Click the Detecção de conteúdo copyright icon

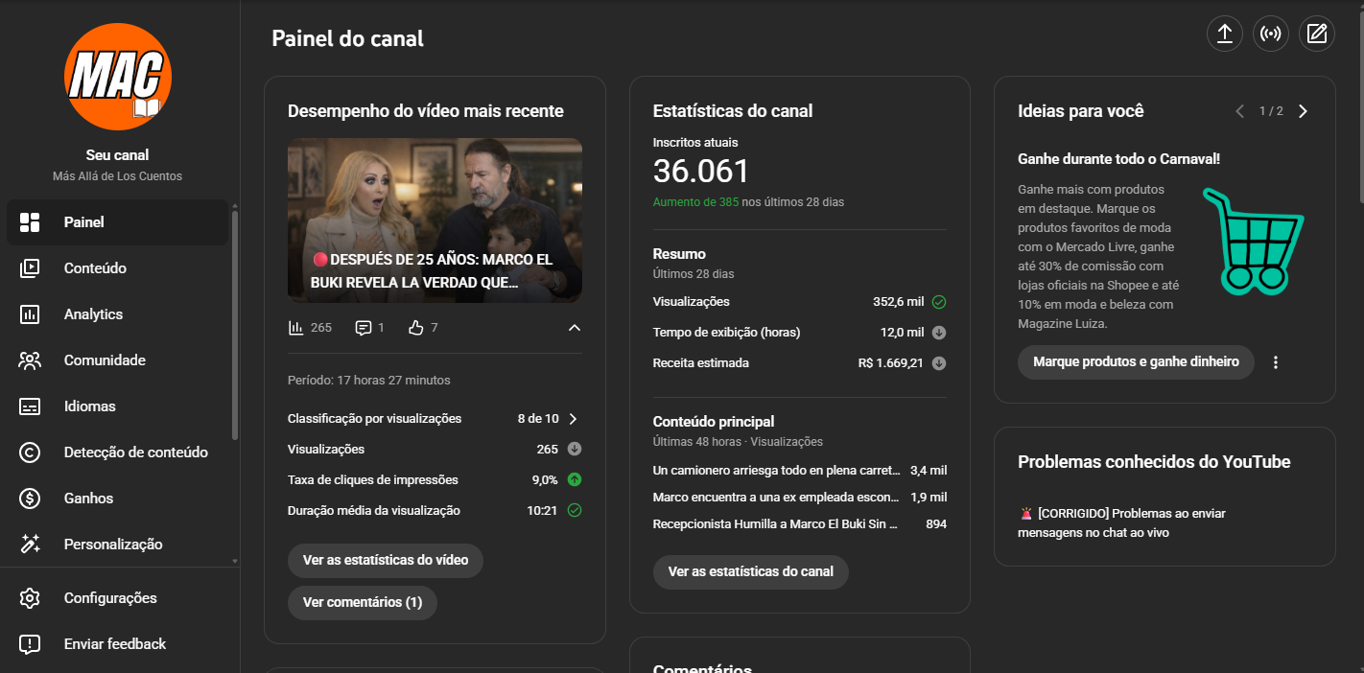[30, 453]
